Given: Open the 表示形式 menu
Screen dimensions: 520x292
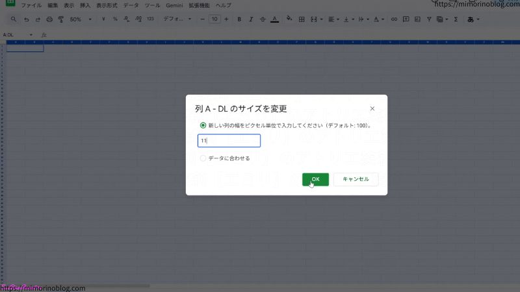Looking at the screenshot, I should 107,5.
